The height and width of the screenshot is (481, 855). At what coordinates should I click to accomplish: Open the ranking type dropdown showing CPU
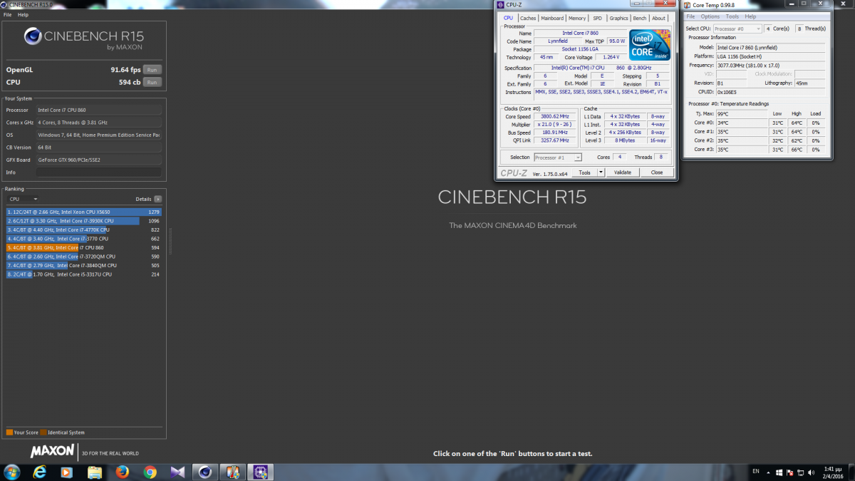tap(24, 200)
